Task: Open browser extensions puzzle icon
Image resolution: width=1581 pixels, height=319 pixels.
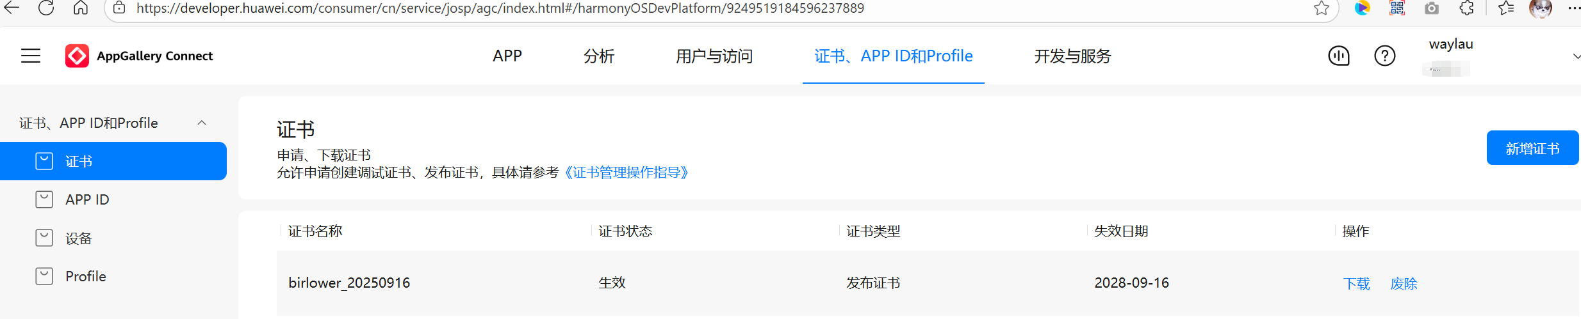Action: 1466,8
